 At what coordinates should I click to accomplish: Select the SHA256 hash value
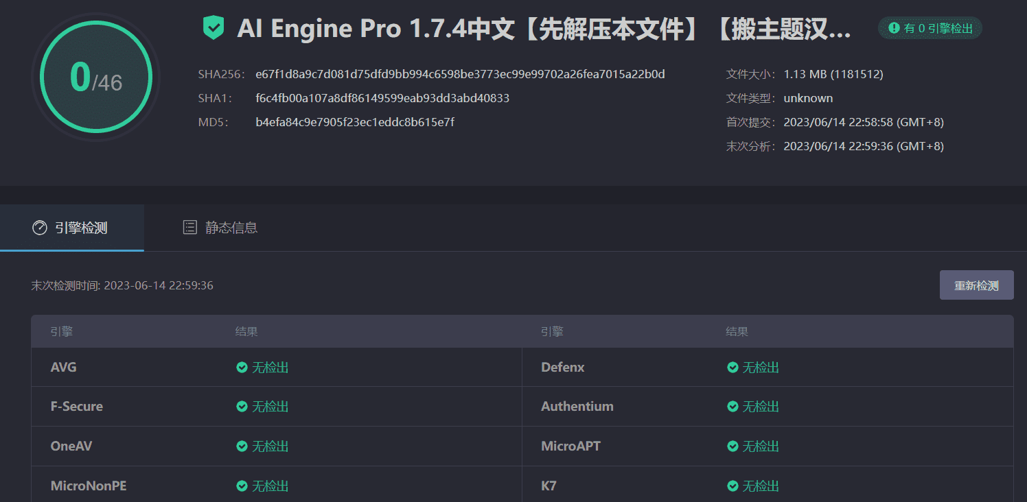[460, 74]
